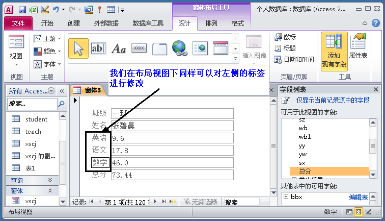Image resolution: width=385 pixels, height=221 pixels.
Task: Click the Help question mark icon
Action: [x=376, y=23]
